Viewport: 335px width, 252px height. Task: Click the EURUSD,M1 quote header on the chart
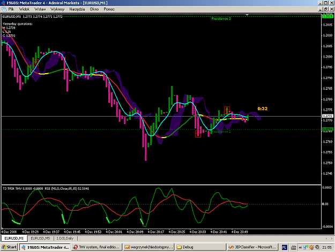click(x=32, y=17)
